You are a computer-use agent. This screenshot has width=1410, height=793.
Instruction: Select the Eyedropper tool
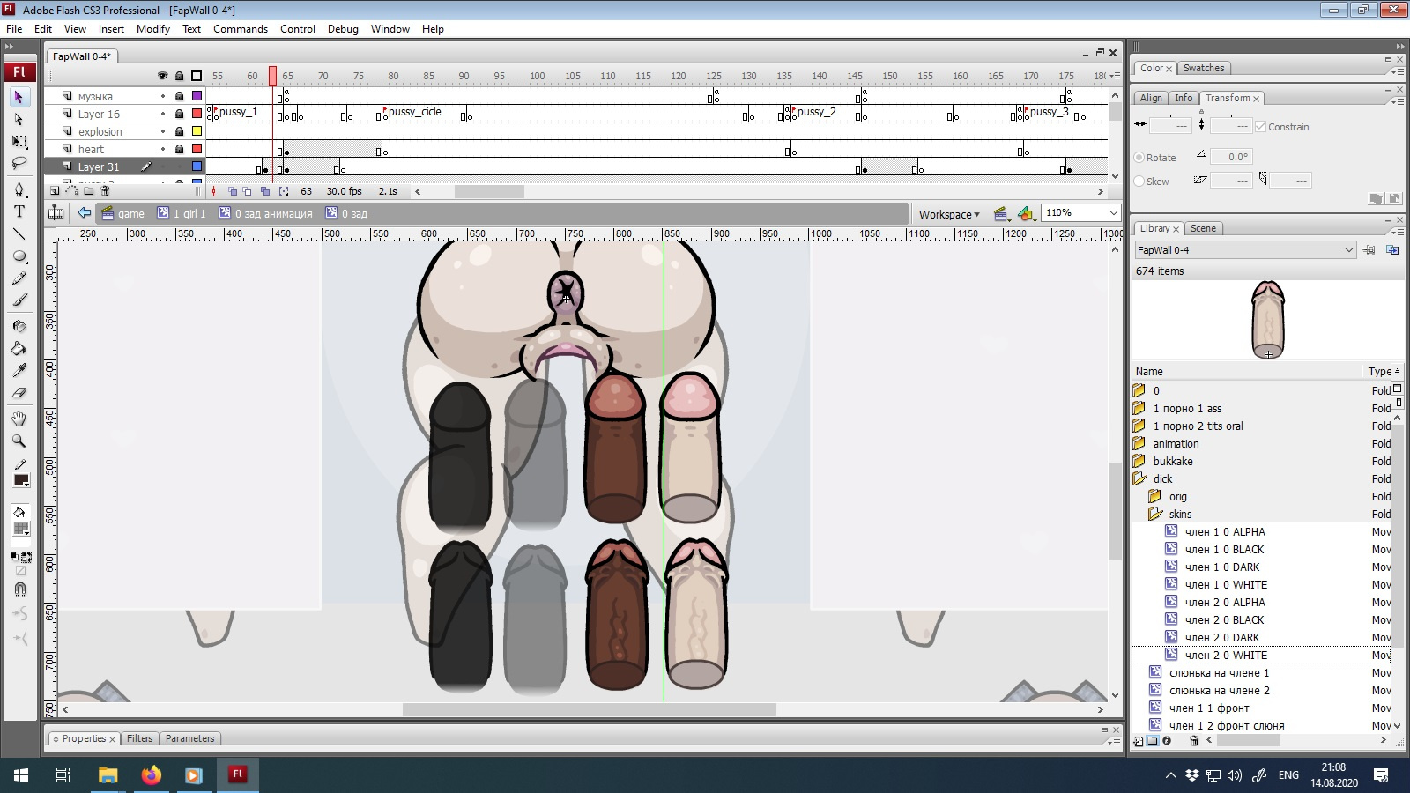(19, 370)
